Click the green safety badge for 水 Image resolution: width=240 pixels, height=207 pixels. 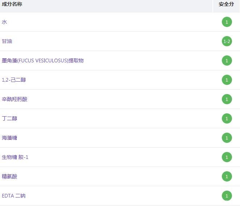(x=227, y=22)
